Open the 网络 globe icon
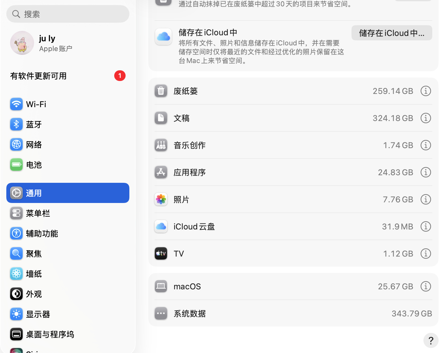Image resolution: width=443 pixels, height=353 pixels. click(x=16, y=144)
